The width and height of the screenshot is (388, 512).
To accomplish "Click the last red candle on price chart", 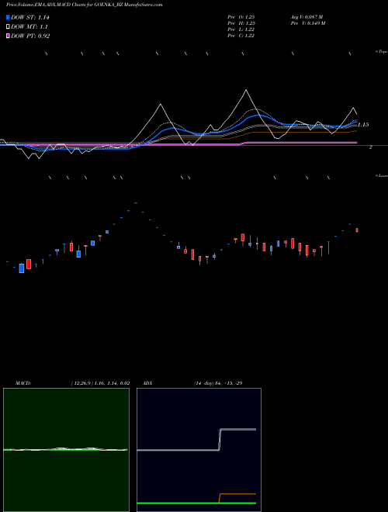I will click(x=357, y=230).
